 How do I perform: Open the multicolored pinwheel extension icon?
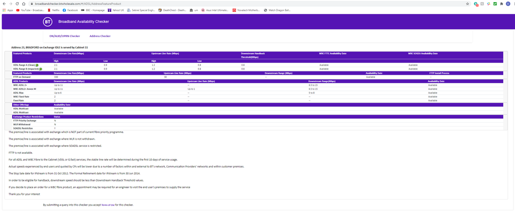coord(489,4)
